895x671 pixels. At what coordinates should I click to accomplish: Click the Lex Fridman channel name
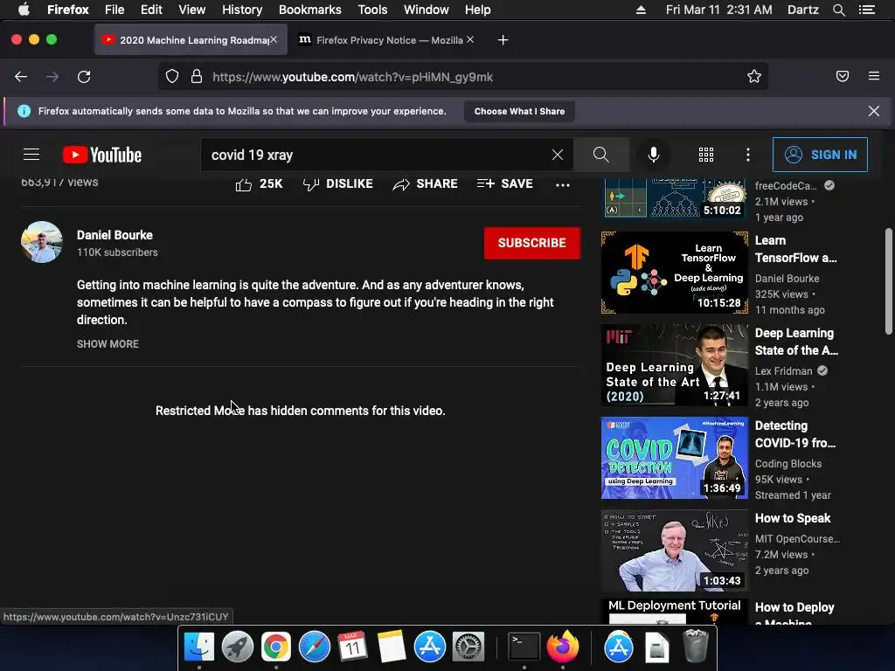click(783, 370)
